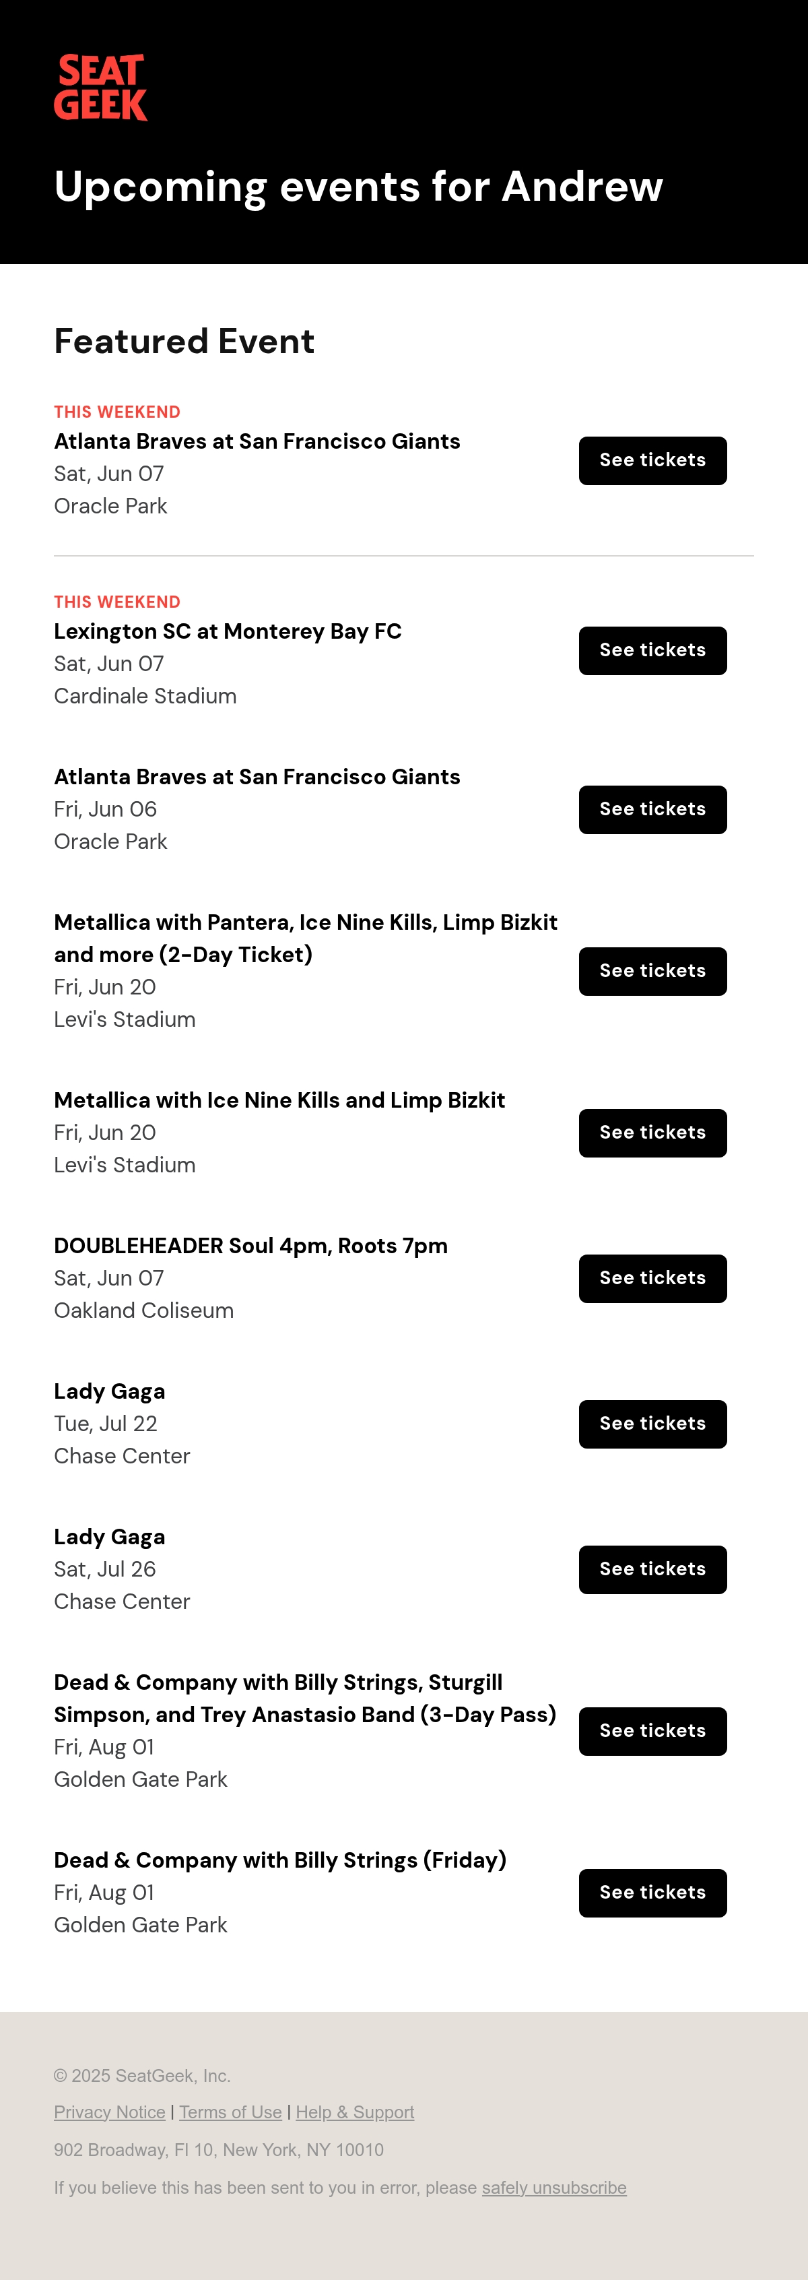This screenshot has width=808, height=2280.
Task: Open the DOUBLEHEADER Soul 4pm, Roots 7pm title
Action: coord(250,1245)
